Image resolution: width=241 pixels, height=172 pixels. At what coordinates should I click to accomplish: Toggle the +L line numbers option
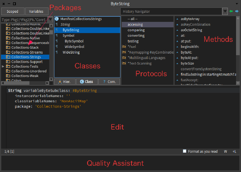pos(234,151)
